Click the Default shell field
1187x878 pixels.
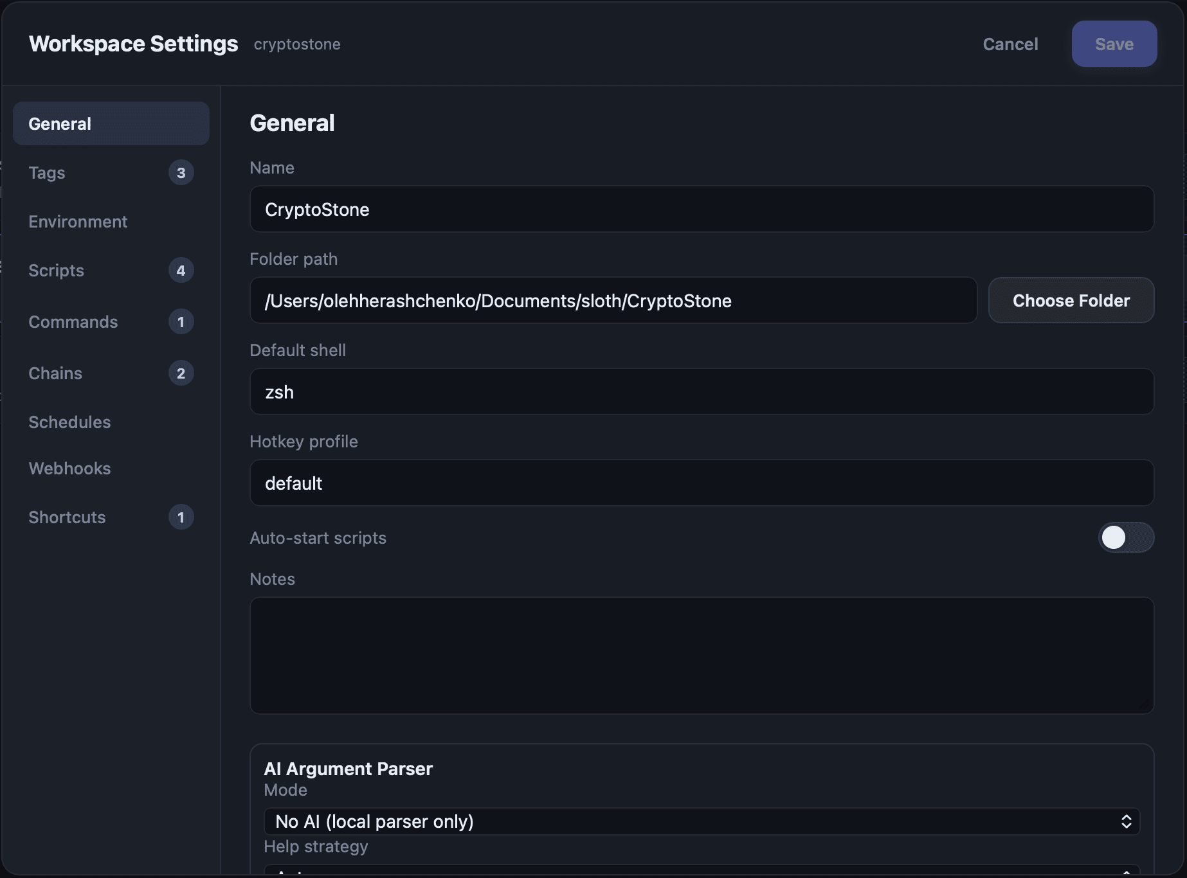(x=701, y=391)
